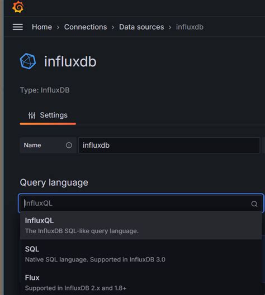
Task: Click the Query language heading
Action: [54, 182]
